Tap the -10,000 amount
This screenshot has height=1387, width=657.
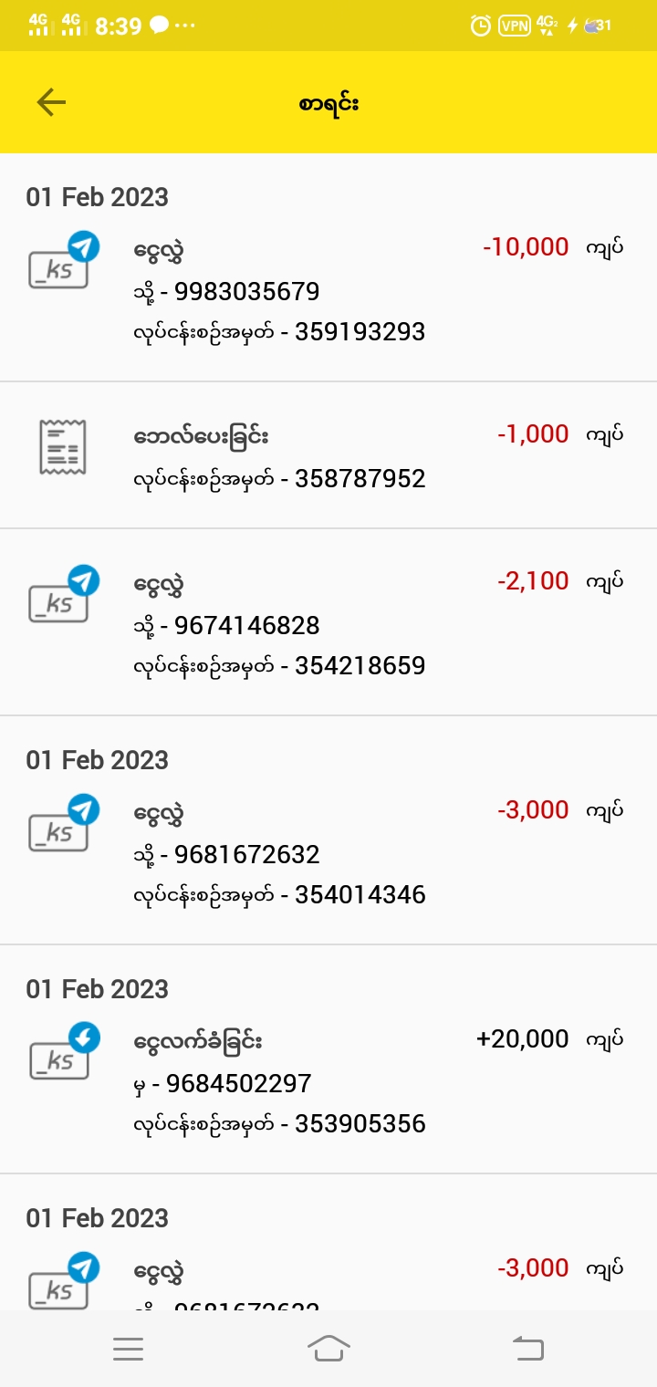coord(526,246)
